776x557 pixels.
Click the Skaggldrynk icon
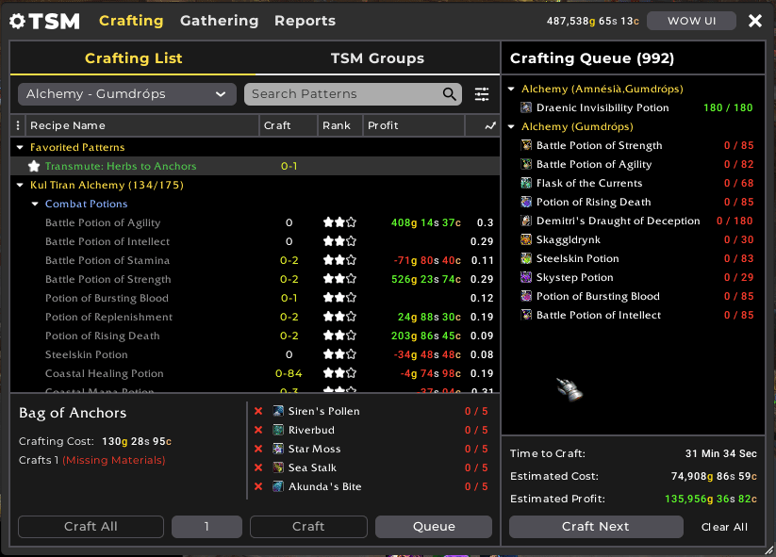(x=526, y=239)
